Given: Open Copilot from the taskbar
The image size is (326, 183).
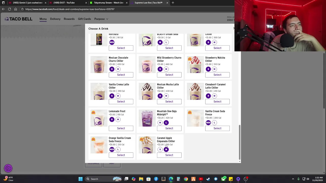Looking at the screenshot, I should click(133, 179).
